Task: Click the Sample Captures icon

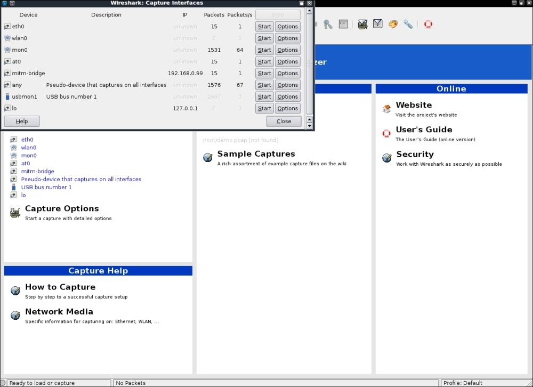Action: tap(208, 157)
